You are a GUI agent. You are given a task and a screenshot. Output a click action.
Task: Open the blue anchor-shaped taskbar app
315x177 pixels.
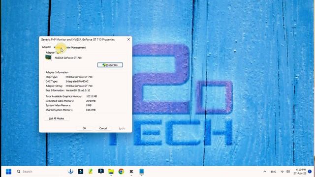[x=70, y=172]
